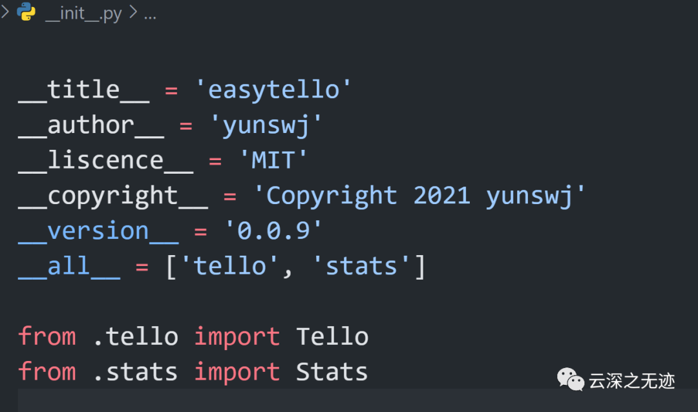Click the .stats module in import line
The image size is (698, 412).
135,372
